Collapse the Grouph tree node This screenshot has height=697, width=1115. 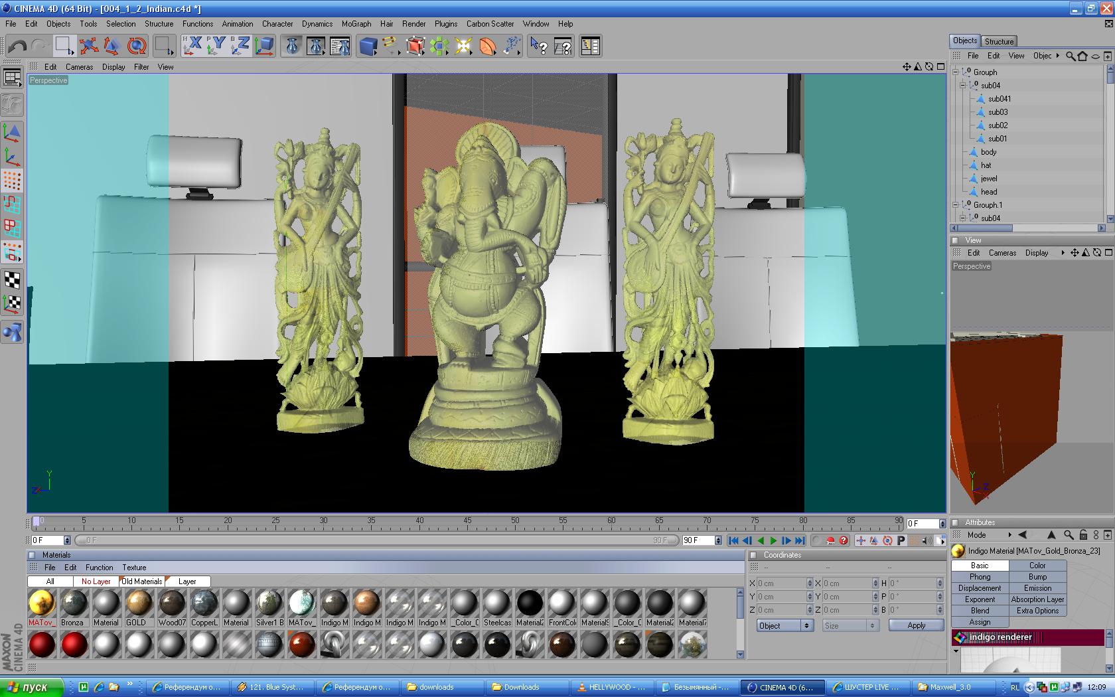click(956, 72)
